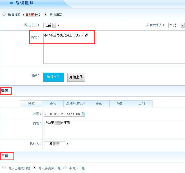Open the 上门 tab
The height and width of the screenshot is (173, 185).
click(141, 103)
